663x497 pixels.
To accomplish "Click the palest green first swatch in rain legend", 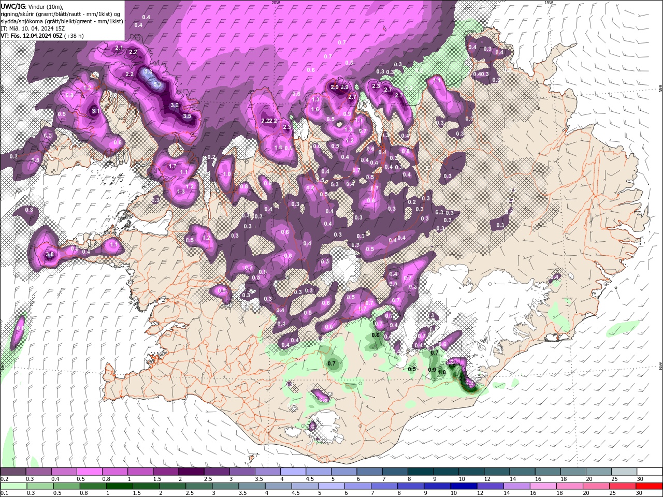I will 13,486.
